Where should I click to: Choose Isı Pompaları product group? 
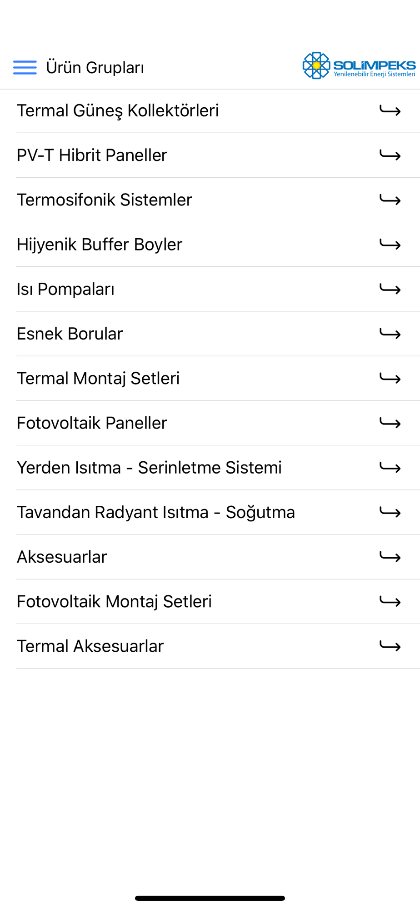pos(65,289)
